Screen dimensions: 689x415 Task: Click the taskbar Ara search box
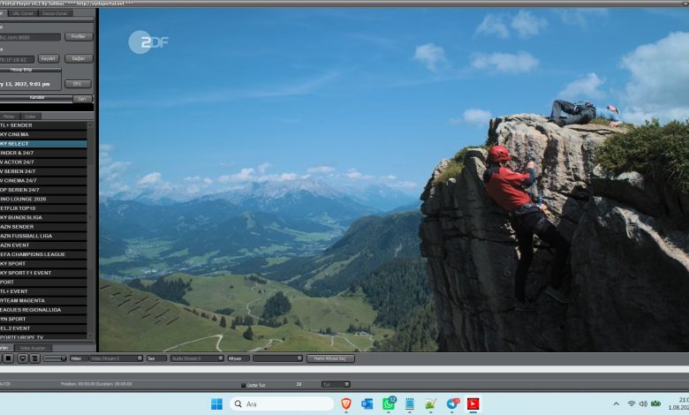tap(282, 404)
